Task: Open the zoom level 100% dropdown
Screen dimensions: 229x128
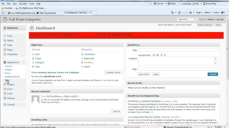Action: pos(225,127)
